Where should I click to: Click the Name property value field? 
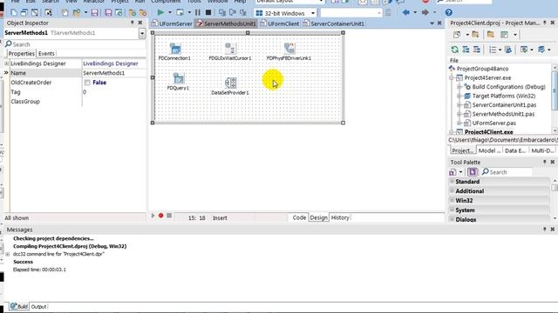114,73
